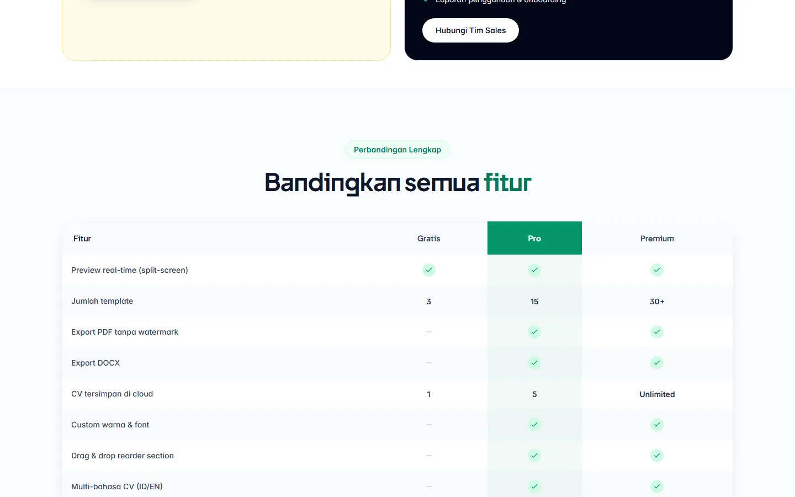Click Premium checkmark for Preview real-time
The width and height of the screenshot is (795, 497).
[x=657, y=270]
